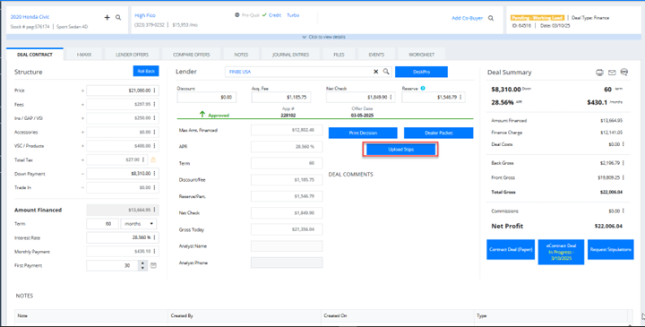Open the calendar icon beside First Payment
Viewport: 645px width, 327px height.
[153, 266]
